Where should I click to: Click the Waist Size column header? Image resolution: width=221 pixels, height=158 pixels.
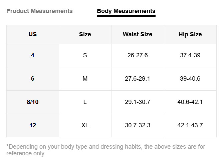[138, 34]
